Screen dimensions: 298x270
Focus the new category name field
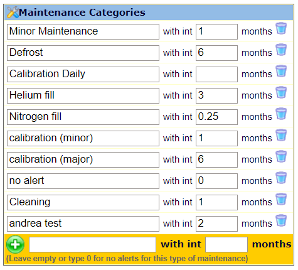92,244
